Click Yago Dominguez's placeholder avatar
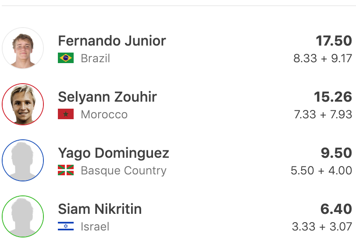 tap(23, 160)
